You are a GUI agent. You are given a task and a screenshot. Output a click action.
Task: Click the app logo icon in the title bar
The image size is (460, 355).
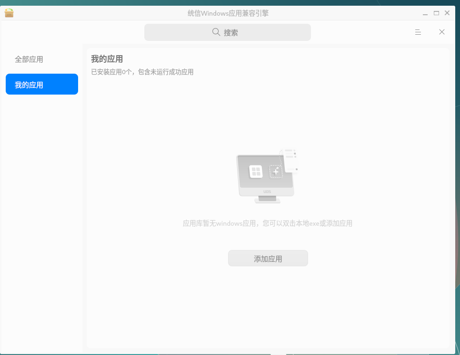point(9,13)
